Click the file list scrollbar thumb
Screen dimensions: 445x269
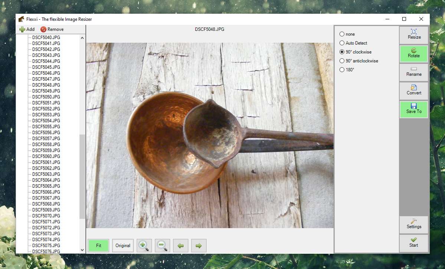coord(82,177)
